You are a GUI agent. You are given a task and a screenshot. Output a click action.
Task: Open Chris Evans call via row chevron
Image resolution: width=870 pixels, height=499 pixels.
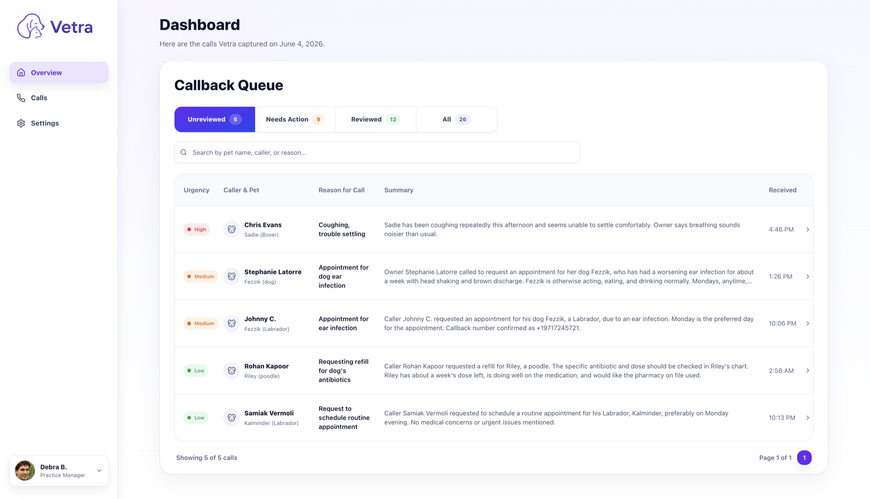pos(808,229)
